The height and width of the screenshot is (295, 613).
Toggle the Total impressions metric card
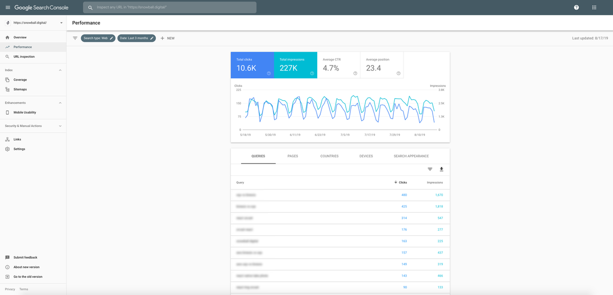coord(295,65)
